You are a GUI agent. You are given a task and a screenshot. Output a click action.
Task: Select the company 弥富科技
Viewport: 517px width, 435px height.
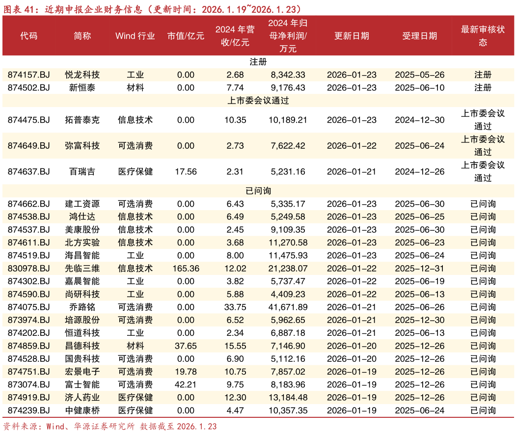[x=82, y=146]
